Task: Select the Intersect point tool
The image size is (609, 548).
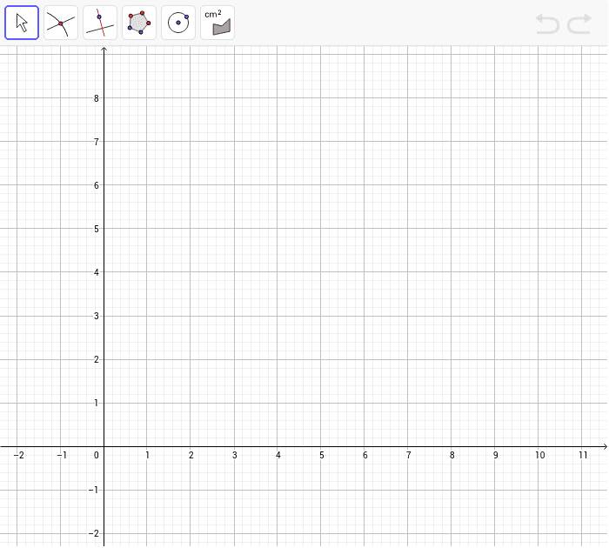Action: pos(61,23)
